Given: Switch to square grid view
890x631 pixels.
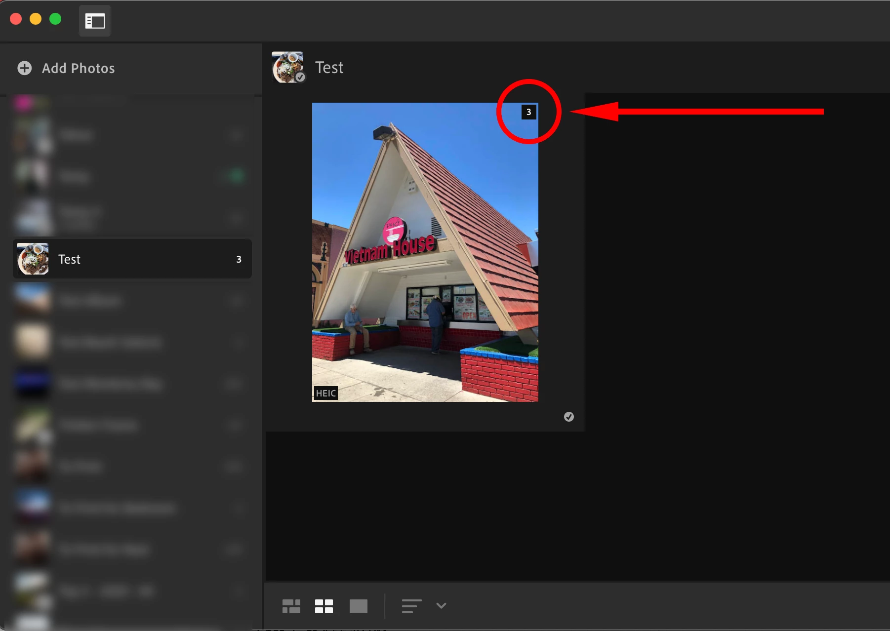Looking at the screenshot, I should [324, 606].
